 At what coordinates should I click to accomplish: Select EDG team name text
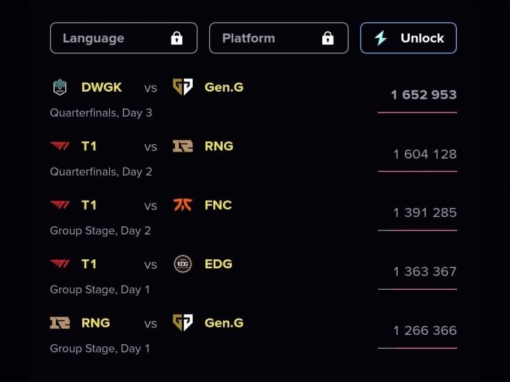[218, 264]
